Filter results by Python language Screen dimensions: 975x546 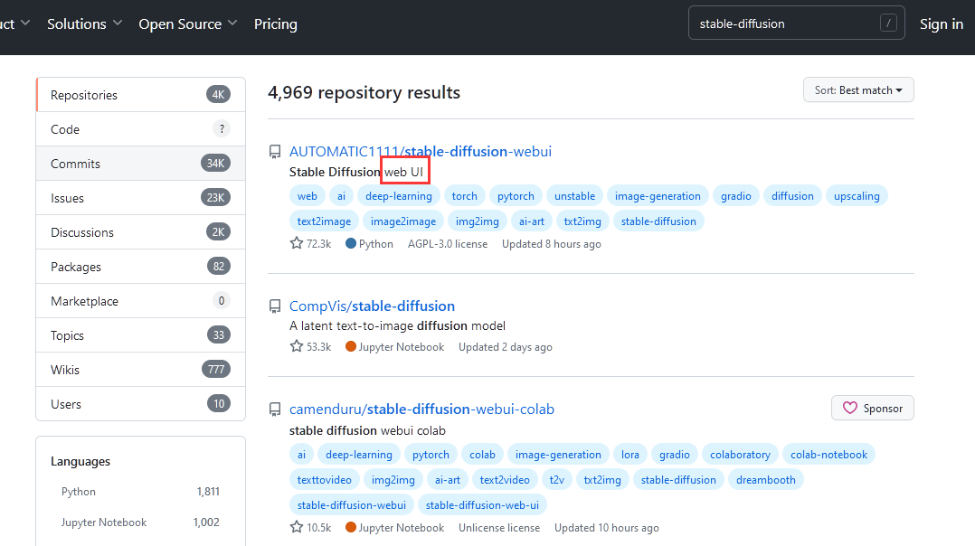(x=140, y=492)
